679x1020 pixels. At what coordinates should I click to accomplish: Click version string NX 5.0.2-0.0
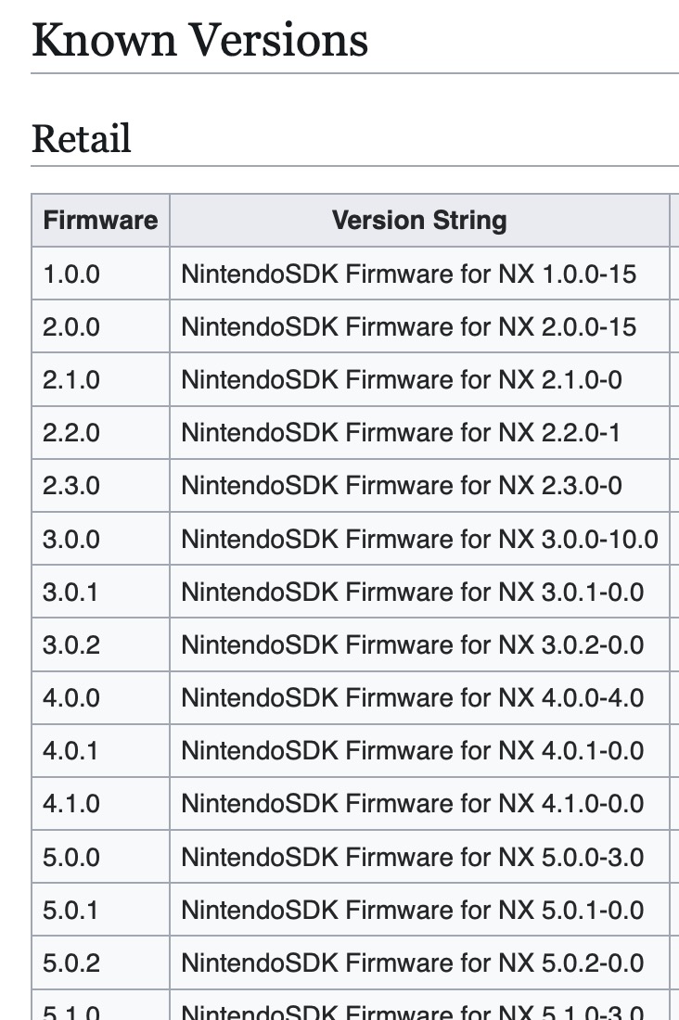pos(412,962)
